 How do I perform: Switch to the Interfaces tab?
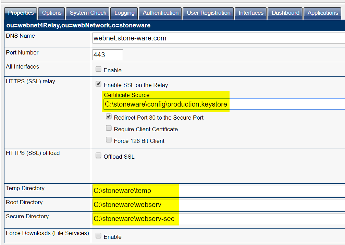pos(251,13)
